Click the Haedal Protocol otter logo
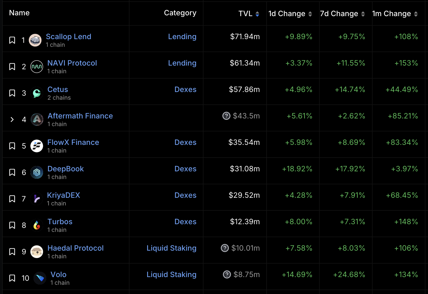This screenshot has height=294, width=428. point(37,252)
